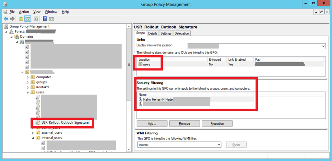Click the Add... button

pos(152,124)
